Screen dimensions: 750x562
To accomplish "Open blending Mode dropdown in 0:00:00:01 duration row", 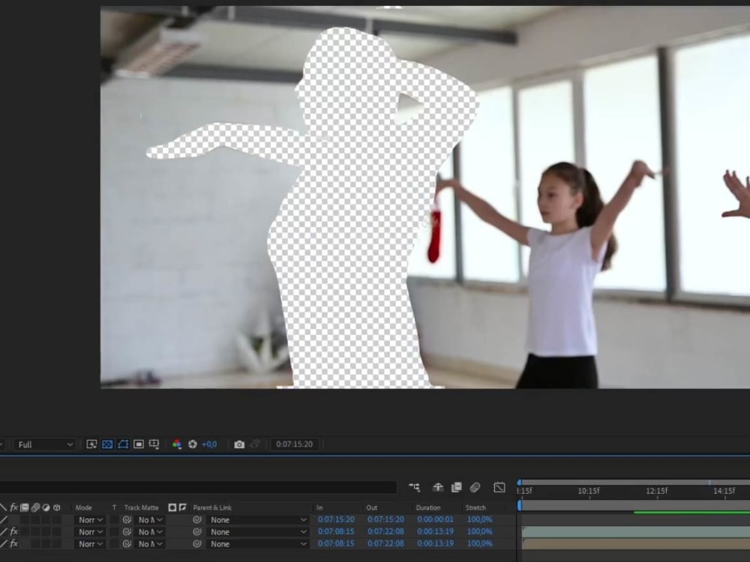I will pos(90,519).
